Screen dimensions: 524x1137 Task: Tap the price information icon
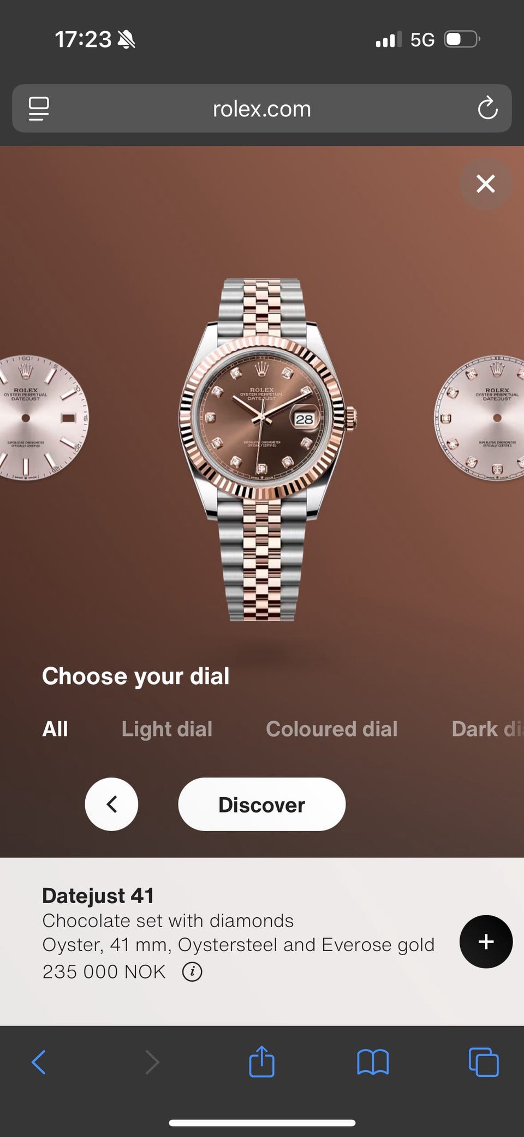coord(192,972)
